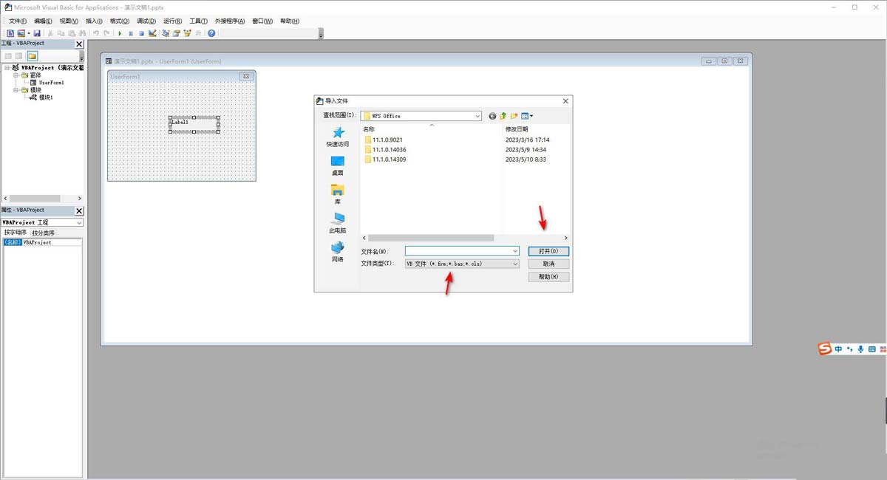Open the 帮助(H) menu
Viewport: 887px width, 480px height.
[x=289, y=21]
